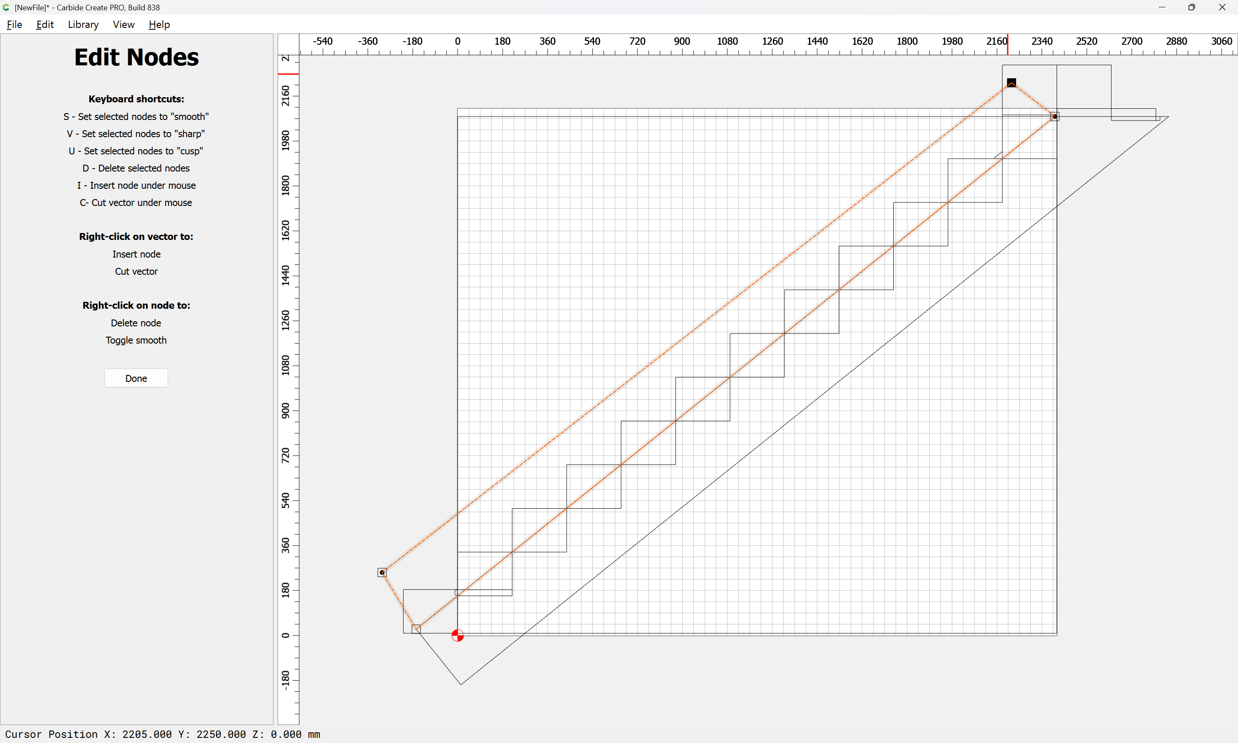This screenshot has width=1238, height=743.
Task: Open the Library menu
Action: (83, 25)
